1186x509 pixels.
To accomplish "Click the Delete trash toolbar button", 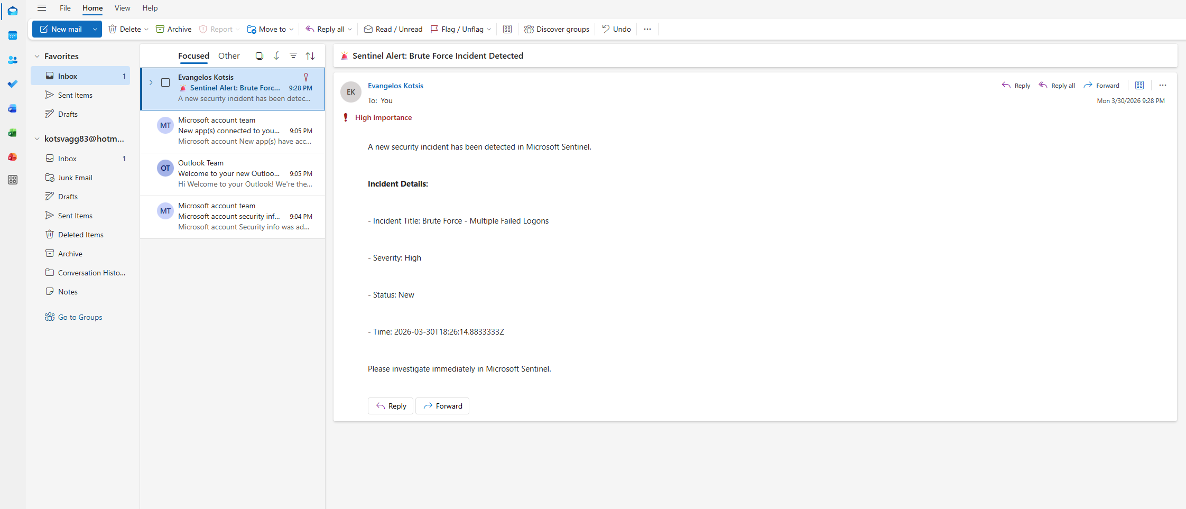I will 125,29.
